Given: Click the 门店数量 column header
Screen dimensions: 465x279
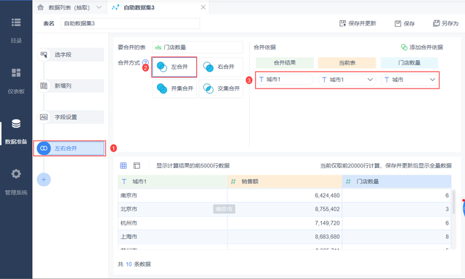Looking at the screenshot, I should 397,182.
